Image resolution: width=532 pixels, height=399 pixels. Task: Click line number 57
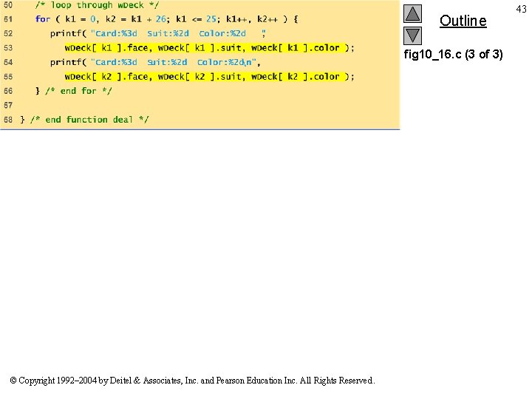coord(8,105)
